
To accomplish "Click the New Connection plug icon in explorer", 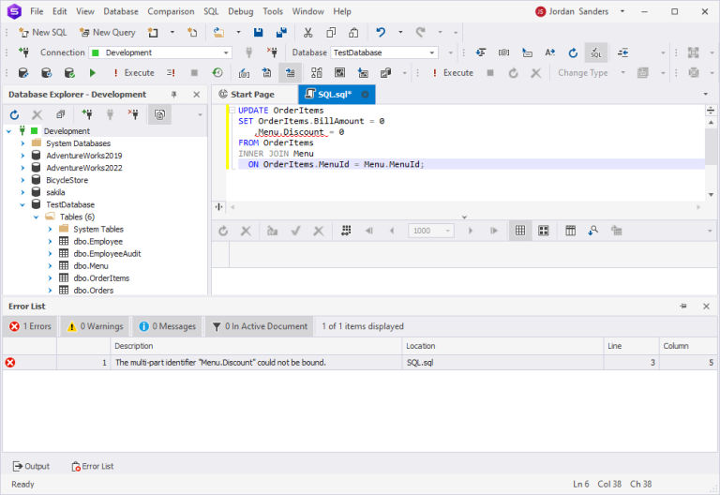I will 87,114.
